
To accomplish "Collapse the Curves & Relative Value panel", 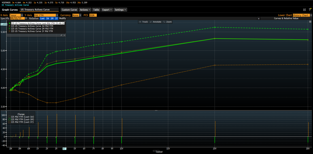I will 258,19.
